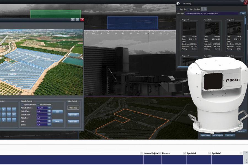Click the Stop Detect button

pyautogui.click(x=241, y=131)
